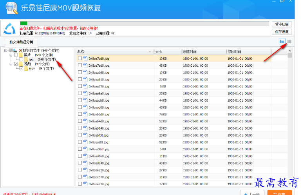This screenshot has width=302, height=195.
Task: Sort by 大小 column header
Action: [168, 51]
